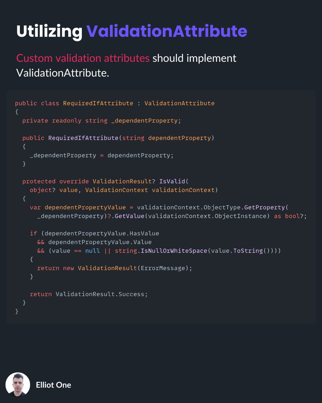This screenshot has width=322, height=403.
Task: Click the parameter line "object? value, ValidationContext validationContext)"
Action: coord(124,190)
